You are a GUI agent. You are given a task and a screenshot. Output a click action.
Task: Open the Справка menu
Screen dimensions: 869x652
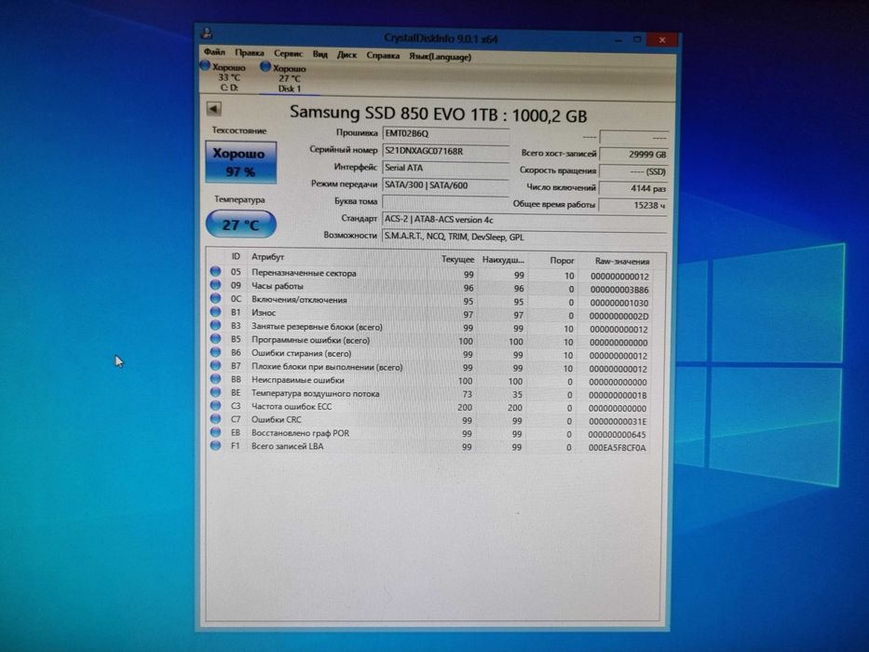coord(383,56)
